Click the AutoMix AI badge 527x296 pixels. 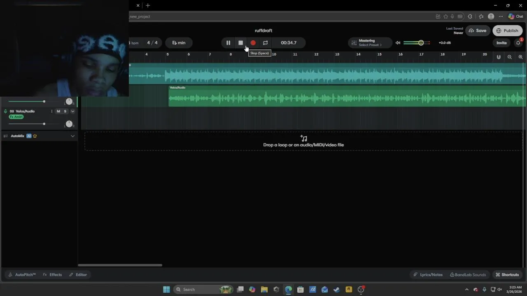(x=29, y=136)
